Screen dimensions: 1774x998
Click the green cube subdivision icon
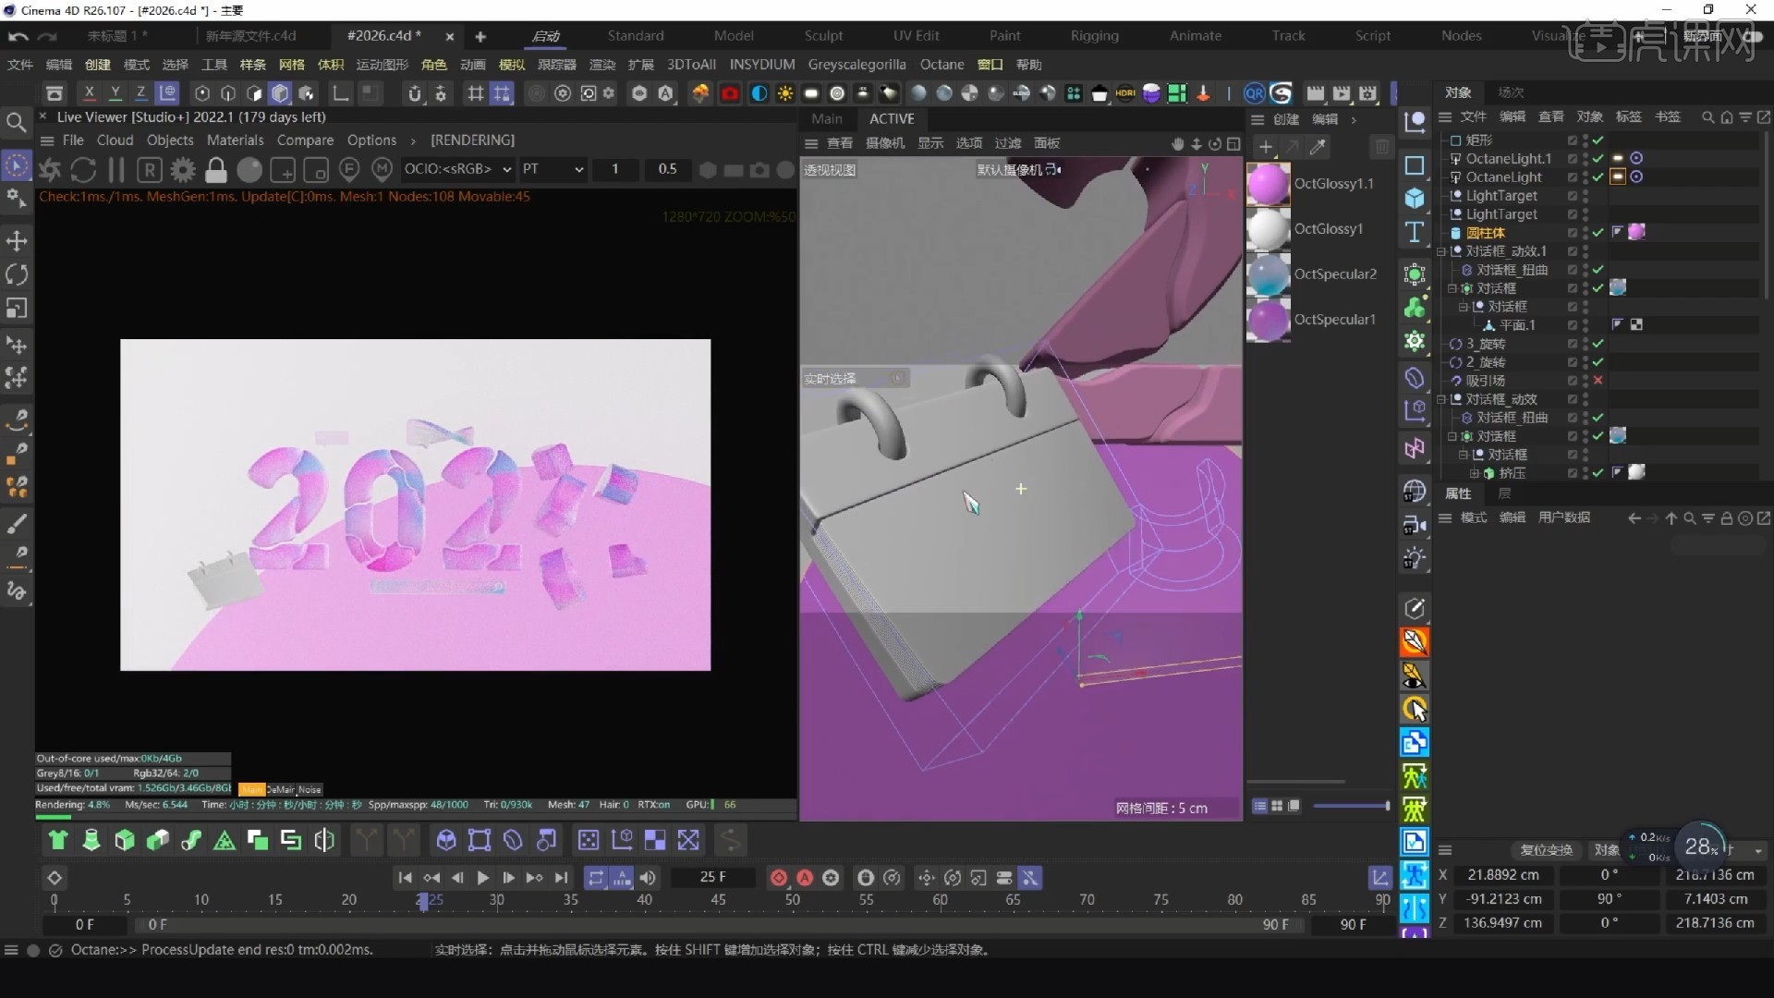click(x=125, y=840)
